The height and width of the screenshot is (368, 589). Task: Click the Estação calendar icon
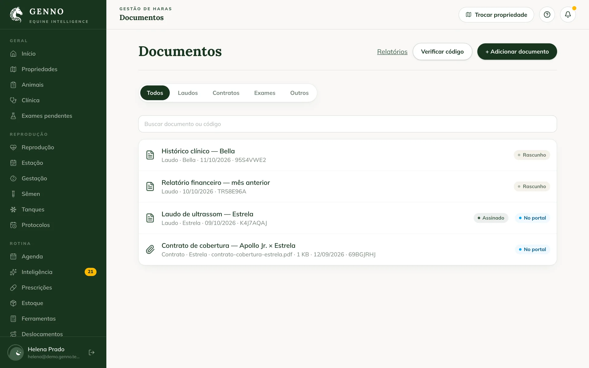[x=13, y=163]
